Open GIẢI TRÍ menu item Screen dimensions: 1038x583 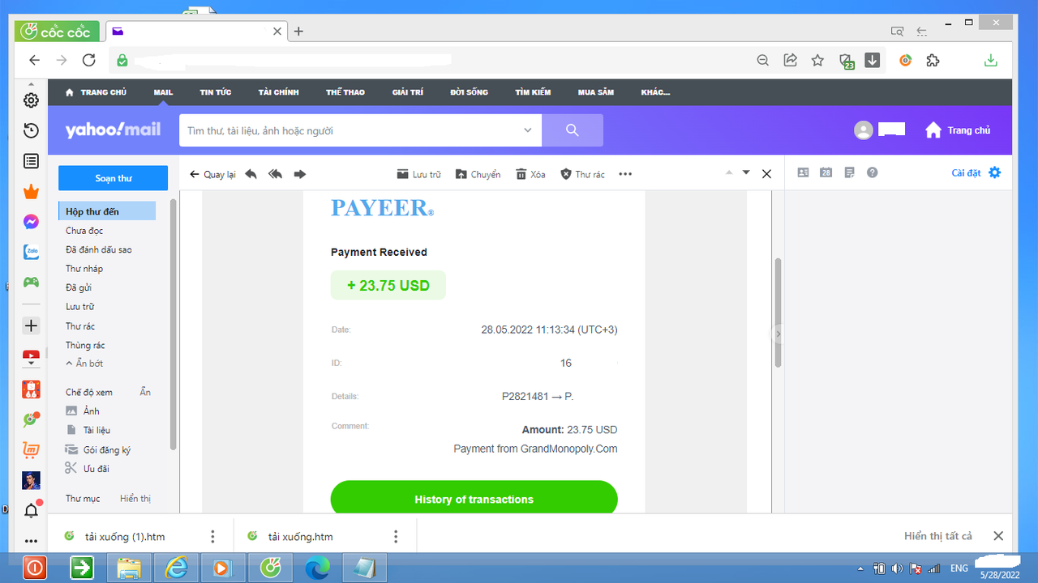tap(408, 92)
